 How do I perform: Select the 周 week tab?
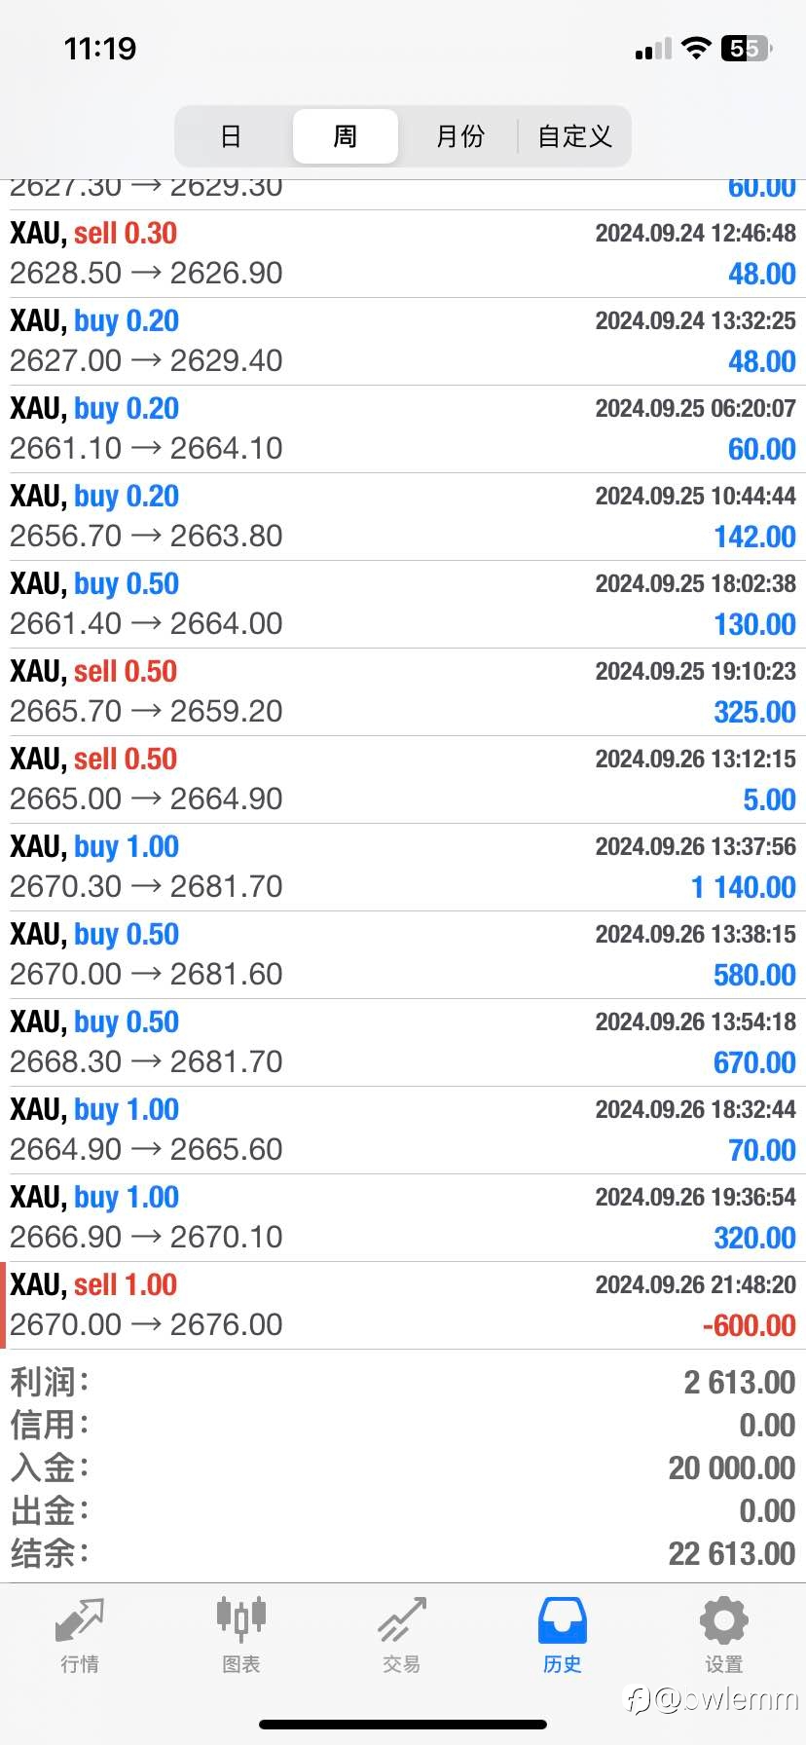click(346, 136)
